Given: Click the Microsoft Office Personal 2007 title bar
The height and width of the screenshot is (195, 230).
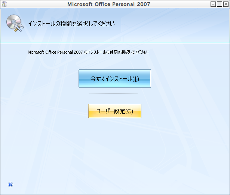Looking at the screenshot, I should (x=109, y=4).
